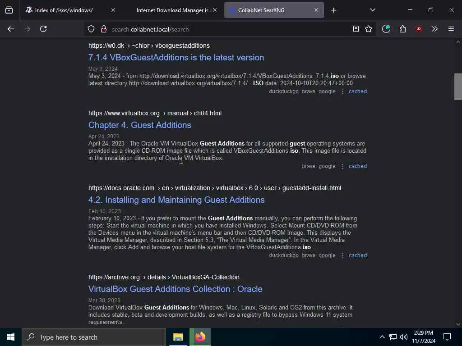Open Windows notification center icon
The width and height of the screenshot is (462, 346).
pos(447,337)
